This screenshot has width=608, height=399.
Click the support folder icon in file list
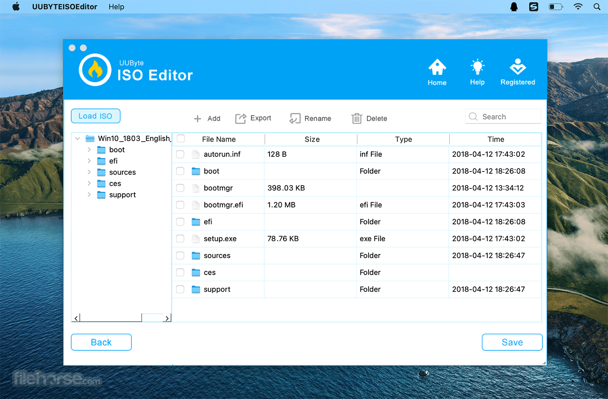pyautogui.click(x=196, y=289)
